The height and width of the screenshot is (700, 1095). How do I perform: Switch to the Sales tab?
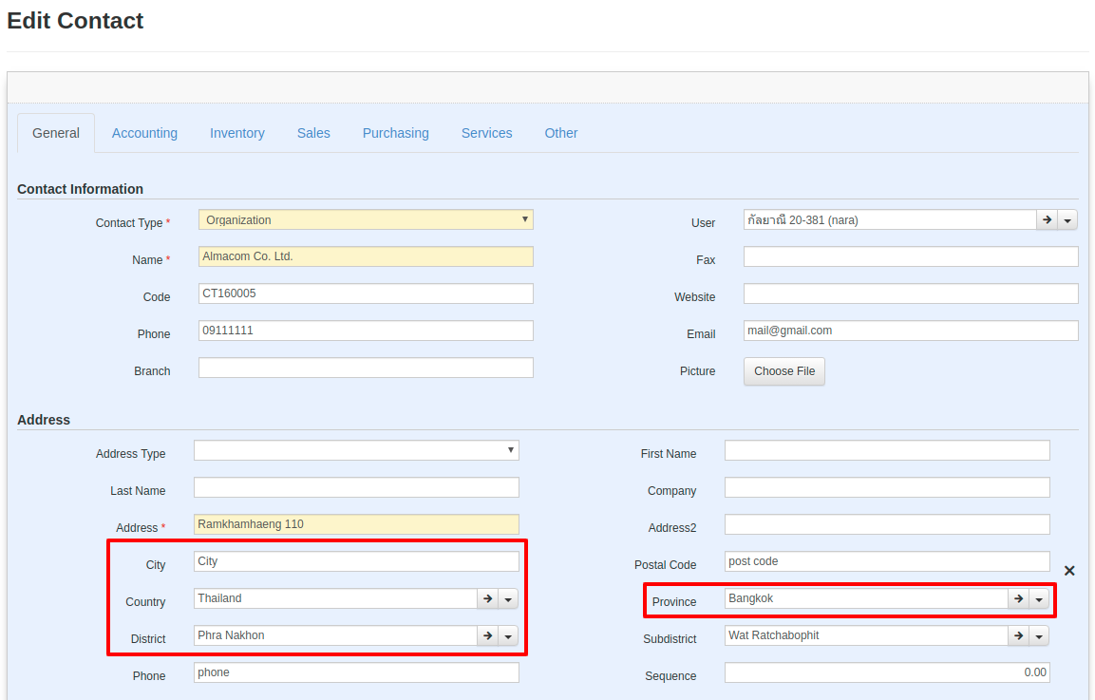point(313,133)
